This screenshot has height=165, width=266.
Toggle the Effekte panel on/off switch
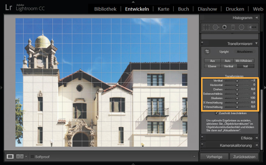[202, 138]
